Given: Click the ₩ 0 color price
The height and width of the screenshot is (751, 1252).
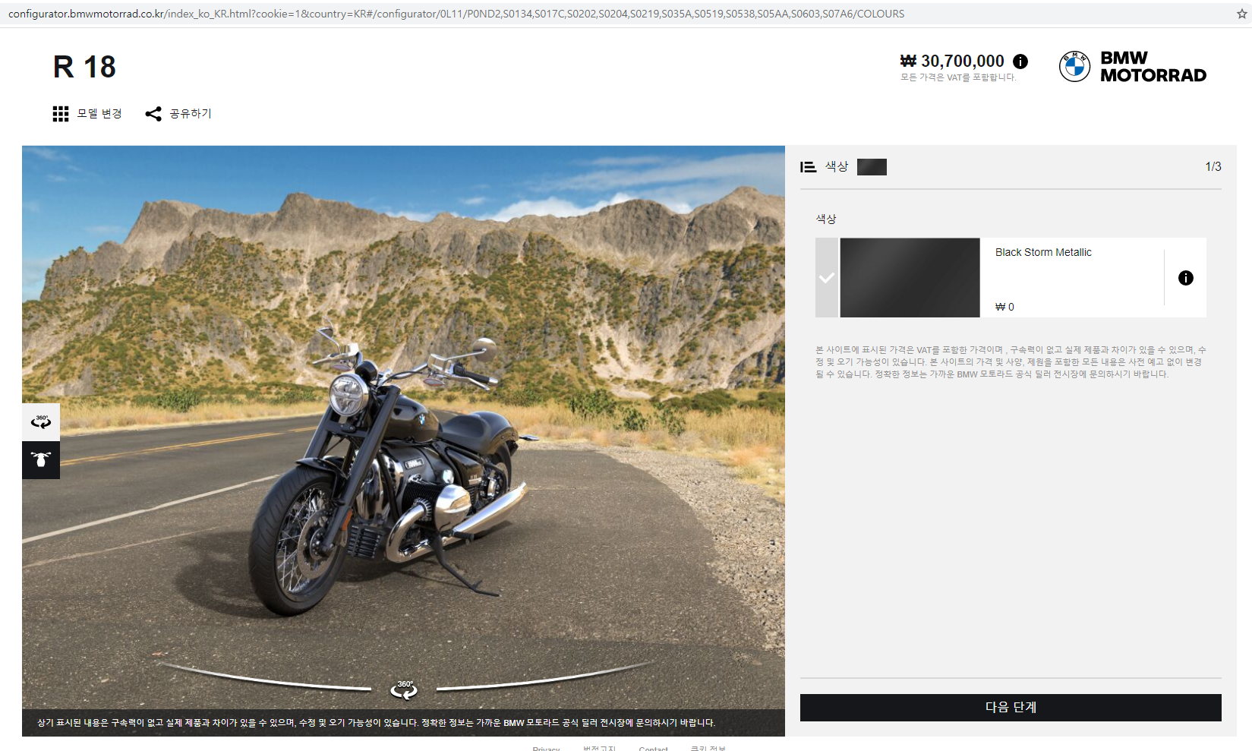Looking at the screenshot, I should coord(1004,307).
